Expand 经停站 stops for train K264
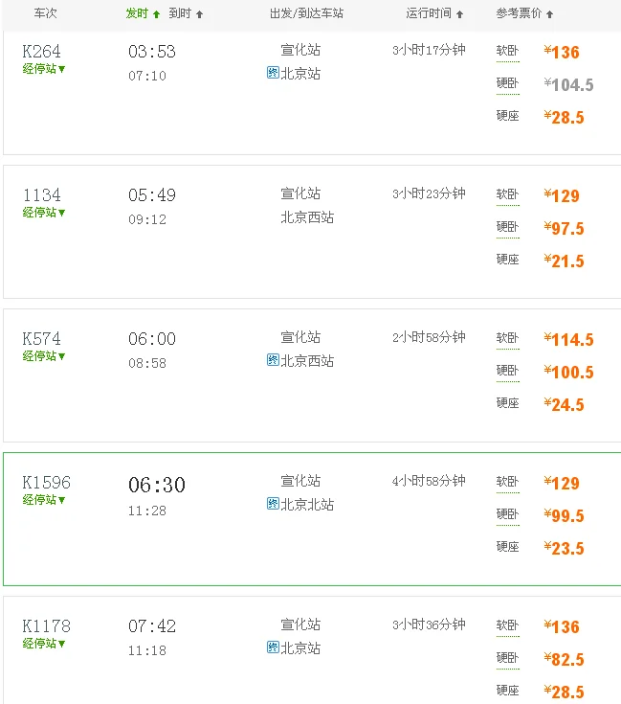The image size is (621, 704). pyautogui.click(x=45, y=69)
